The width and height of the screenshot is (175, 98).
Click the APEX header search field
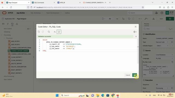click(140, 13)
